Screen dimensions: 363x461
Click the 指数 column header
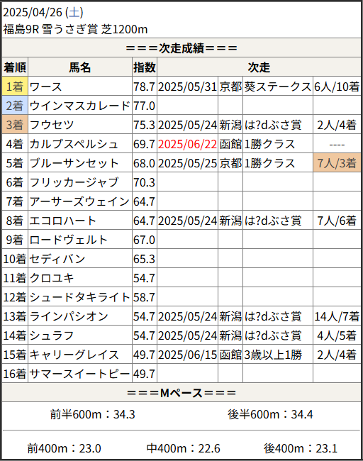145,67
